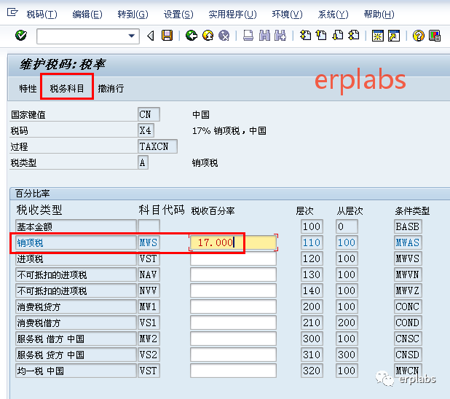
Task: Save with the floppy disk icon
Action: point(167,36)
